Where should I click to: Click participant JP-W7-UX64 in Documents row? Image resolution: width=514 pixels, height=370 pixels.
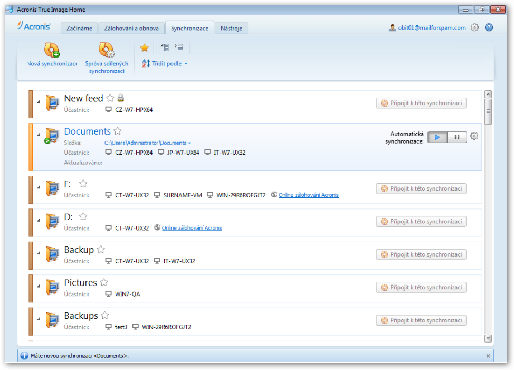pos(183,153)
